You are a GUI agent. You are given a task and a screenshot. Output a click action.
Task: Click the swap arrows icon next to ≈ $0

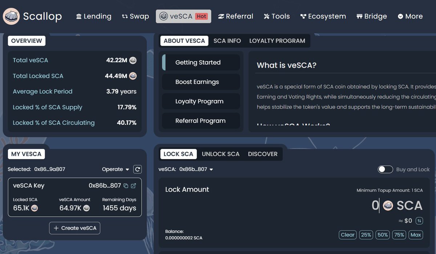tap(419, 221)
